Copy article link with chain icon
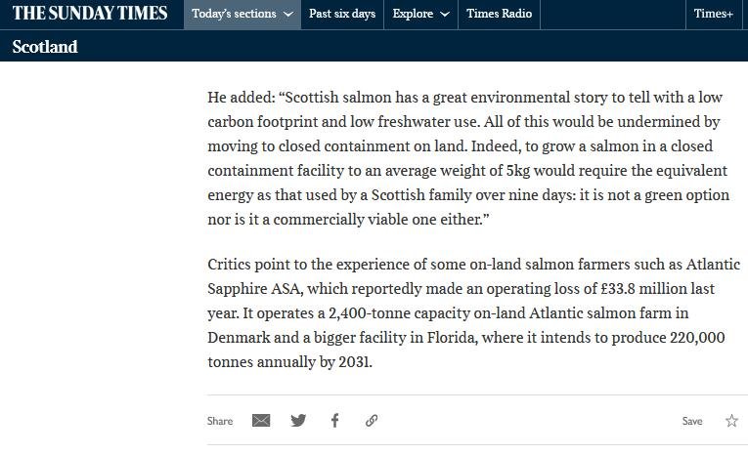This screenshot has height=455, width=748. point(372,421)
